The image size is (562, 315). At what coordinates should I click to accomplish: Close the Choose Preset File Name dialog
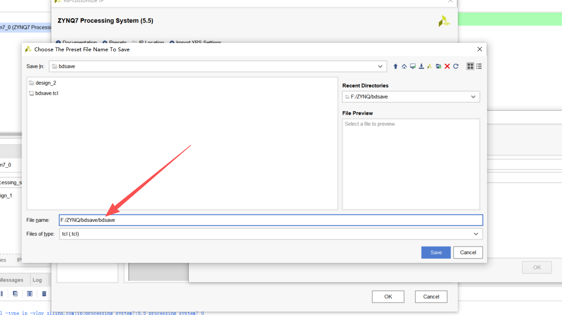click(x=480, y=49)
